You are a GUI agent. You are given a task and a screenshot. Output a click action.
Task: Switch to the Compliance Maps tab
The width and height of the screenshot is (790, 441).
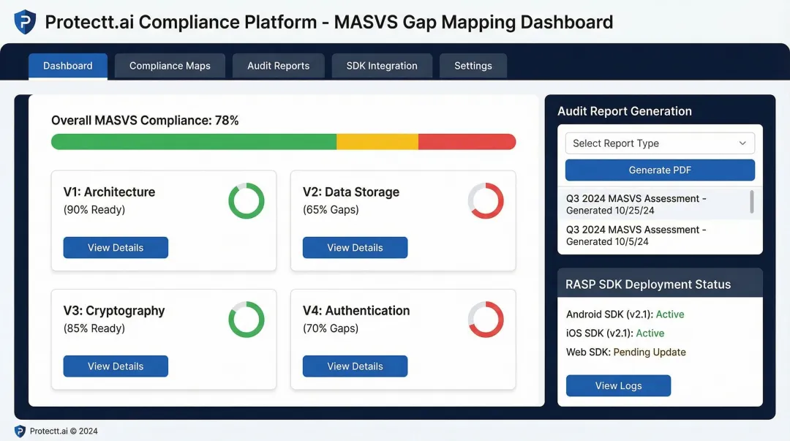point(170,65)
